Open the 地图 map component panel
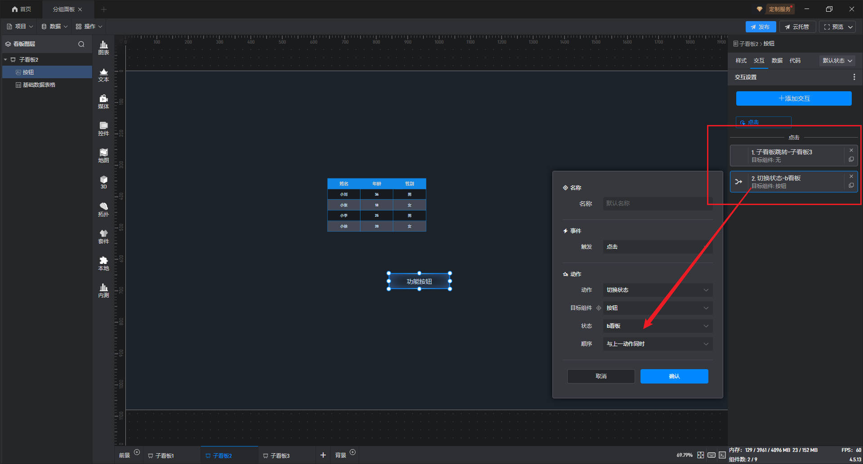 click(103, 156)
